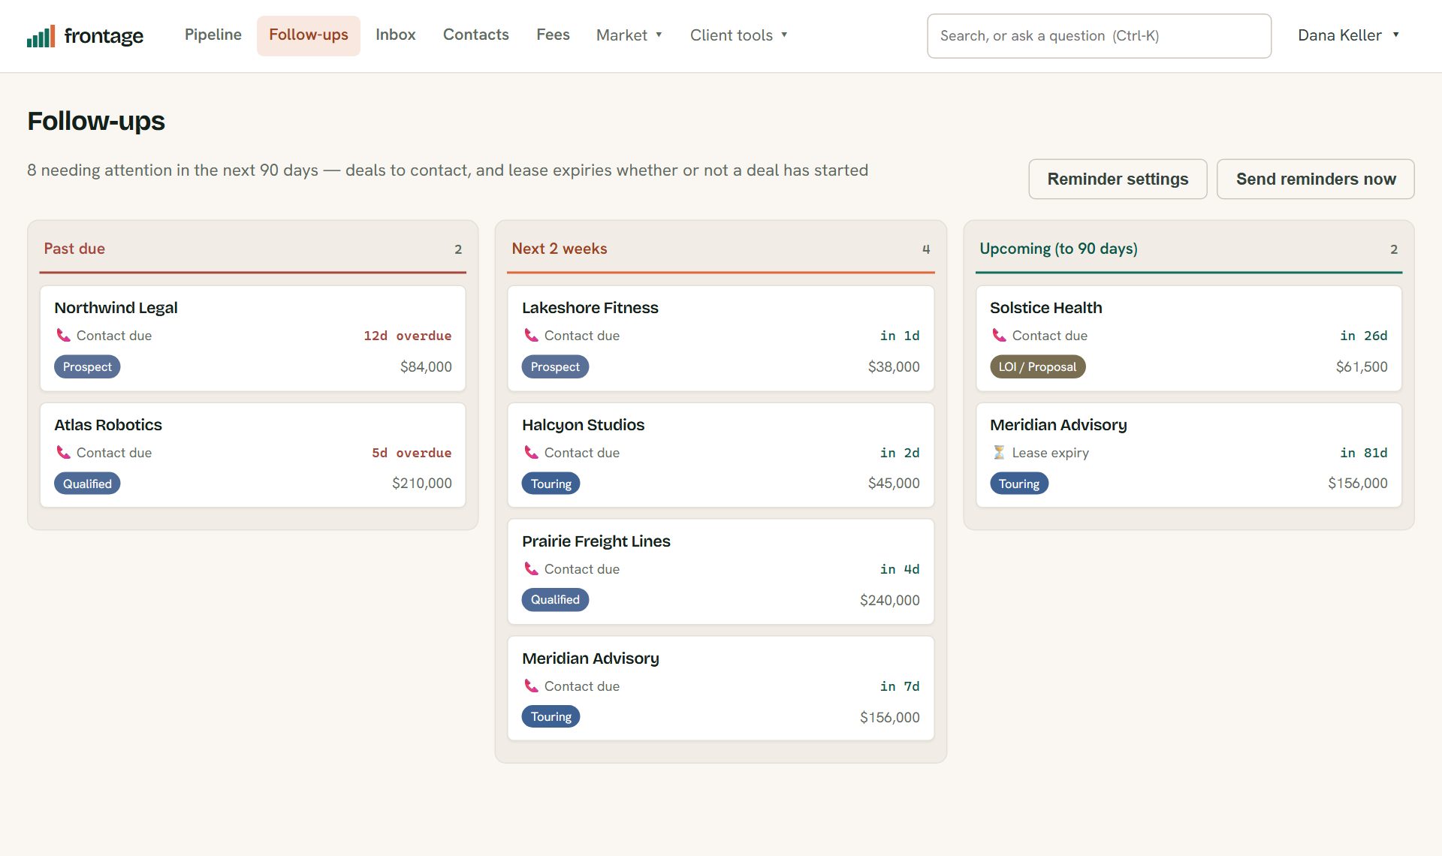Open the Northwind Legal follow-up card
The height and width of the screenshot is (856, 1442).
(253, 338)
